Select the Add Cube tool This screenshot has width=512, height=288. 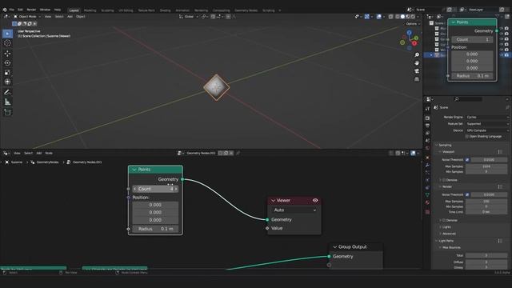coord(7,112)
